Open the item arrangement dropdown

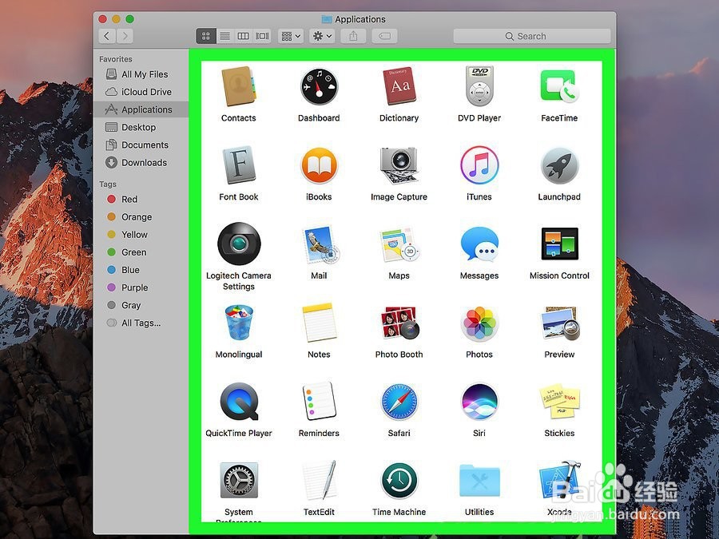point(290,36)
